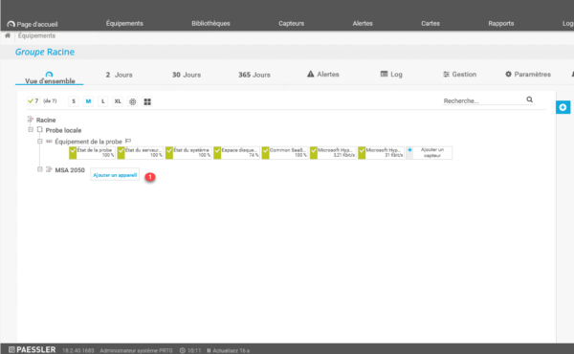Click the Paessler logo in footer

click(33, 349)
